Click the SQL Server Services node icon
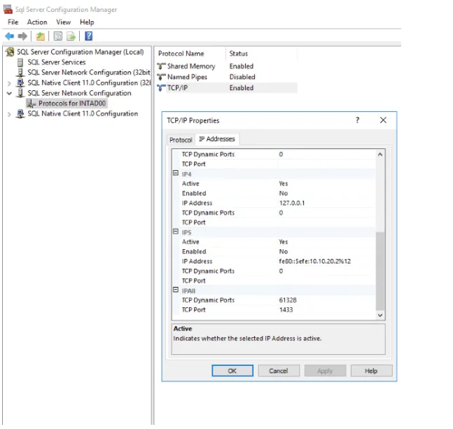This screenshot has height=429, width=453. pos(20,62)
